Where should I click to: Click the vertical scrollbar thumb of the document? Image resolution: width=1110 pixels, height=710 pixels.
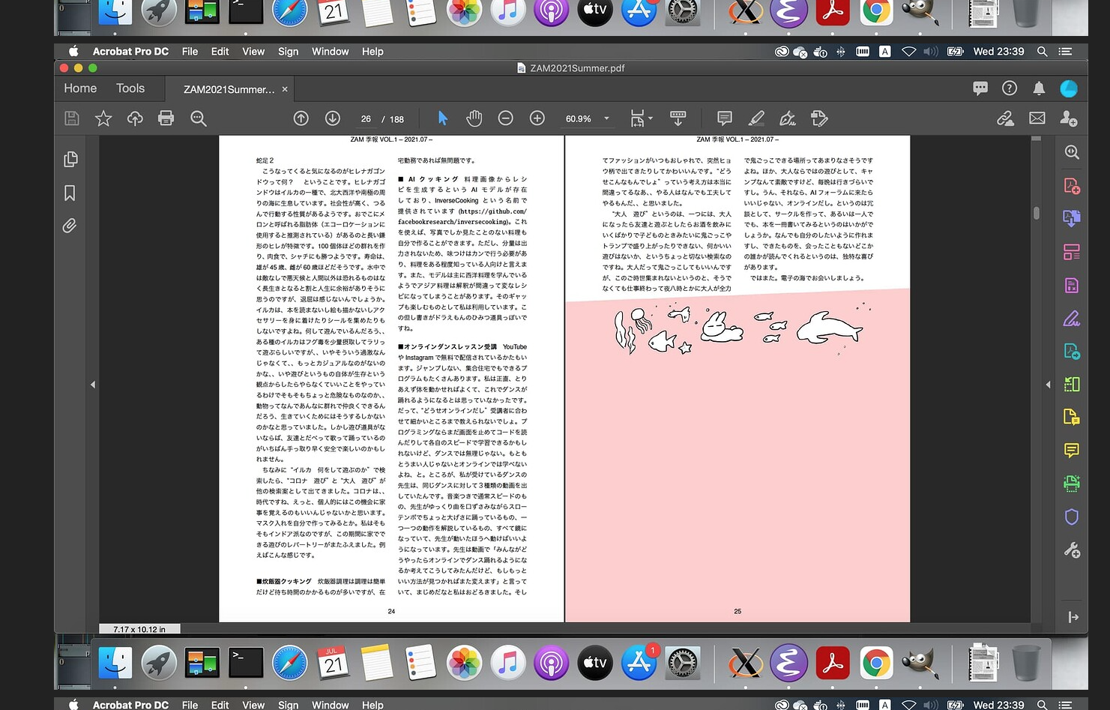click(x=1037, y=213)
